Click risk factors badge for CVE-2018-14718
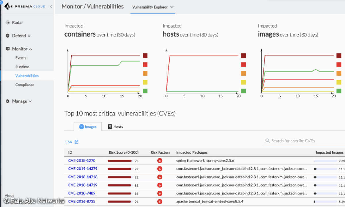 (160, 177)
